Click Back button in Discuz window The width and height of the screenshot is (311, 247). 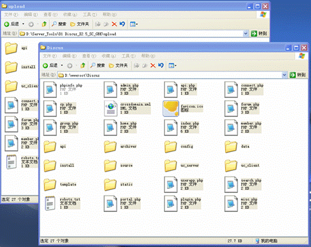(x=50, y=66)
